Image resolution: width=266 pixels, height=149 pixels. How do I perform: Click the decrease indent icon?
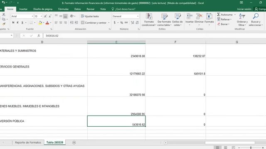72,22
